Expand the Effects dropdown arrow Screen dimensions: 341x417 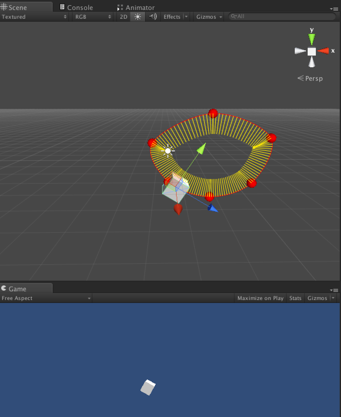[x=186, y=17]
